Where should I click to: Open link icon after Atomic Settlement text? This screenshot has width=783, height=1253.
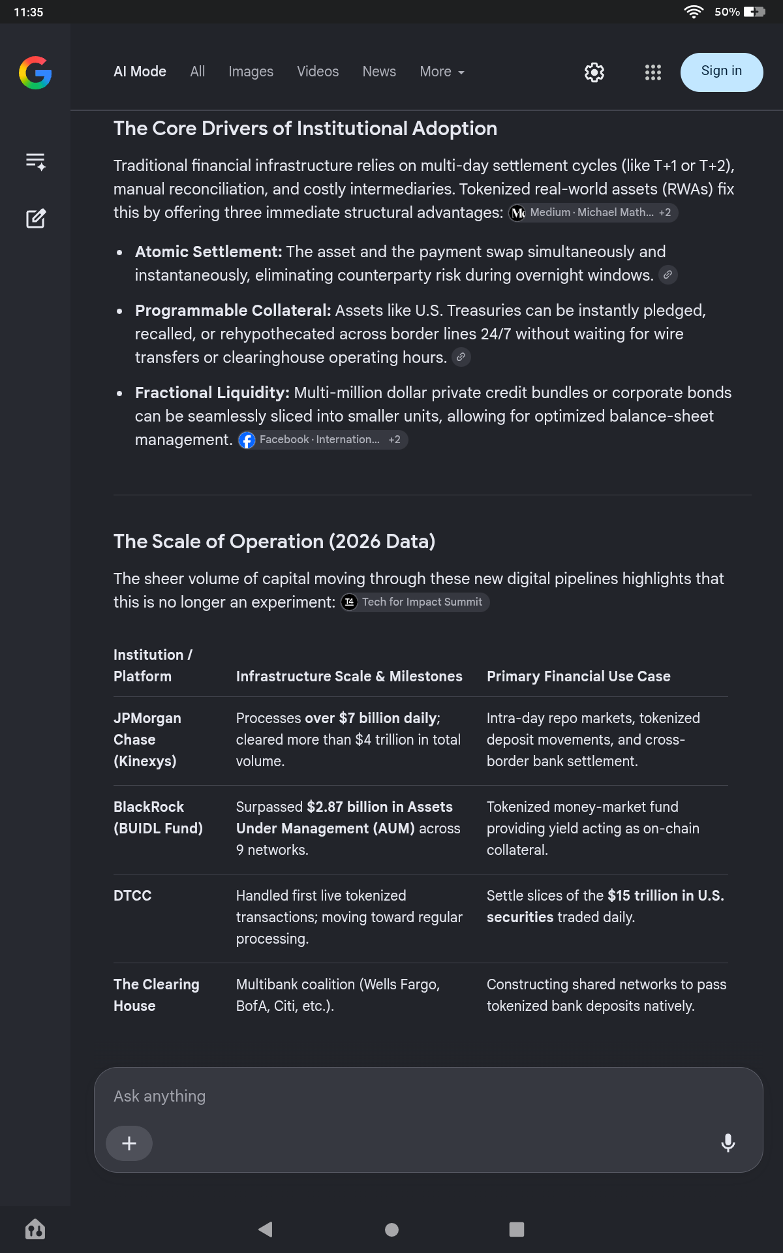(668, 275)
